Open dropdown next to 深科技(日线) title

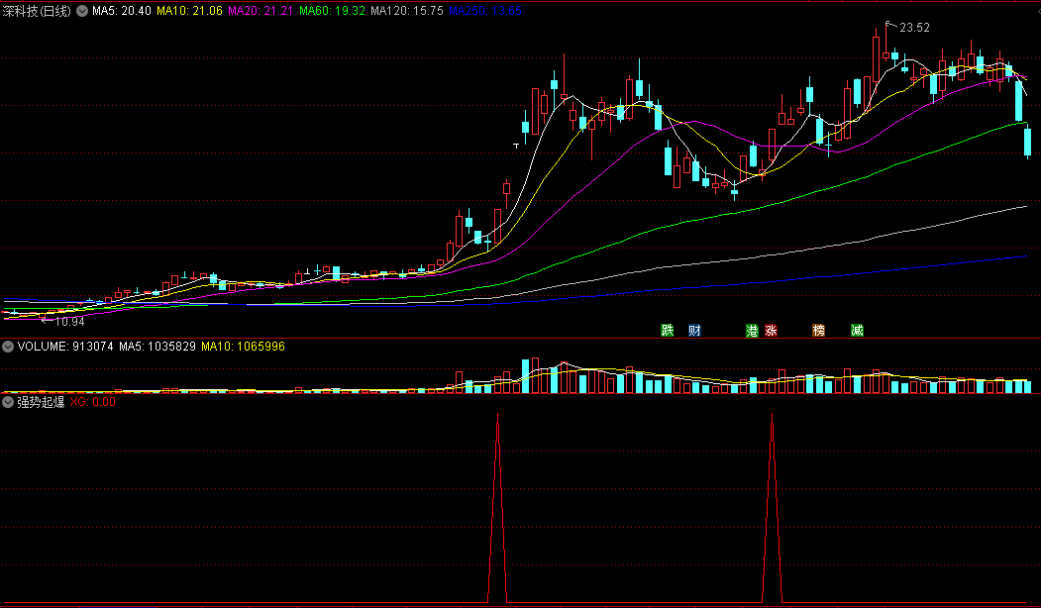82,11
